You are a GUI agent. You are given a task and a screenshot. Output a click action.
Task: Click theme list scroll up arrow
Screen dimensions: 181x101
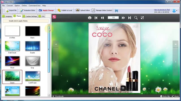[x=49, y=25]
